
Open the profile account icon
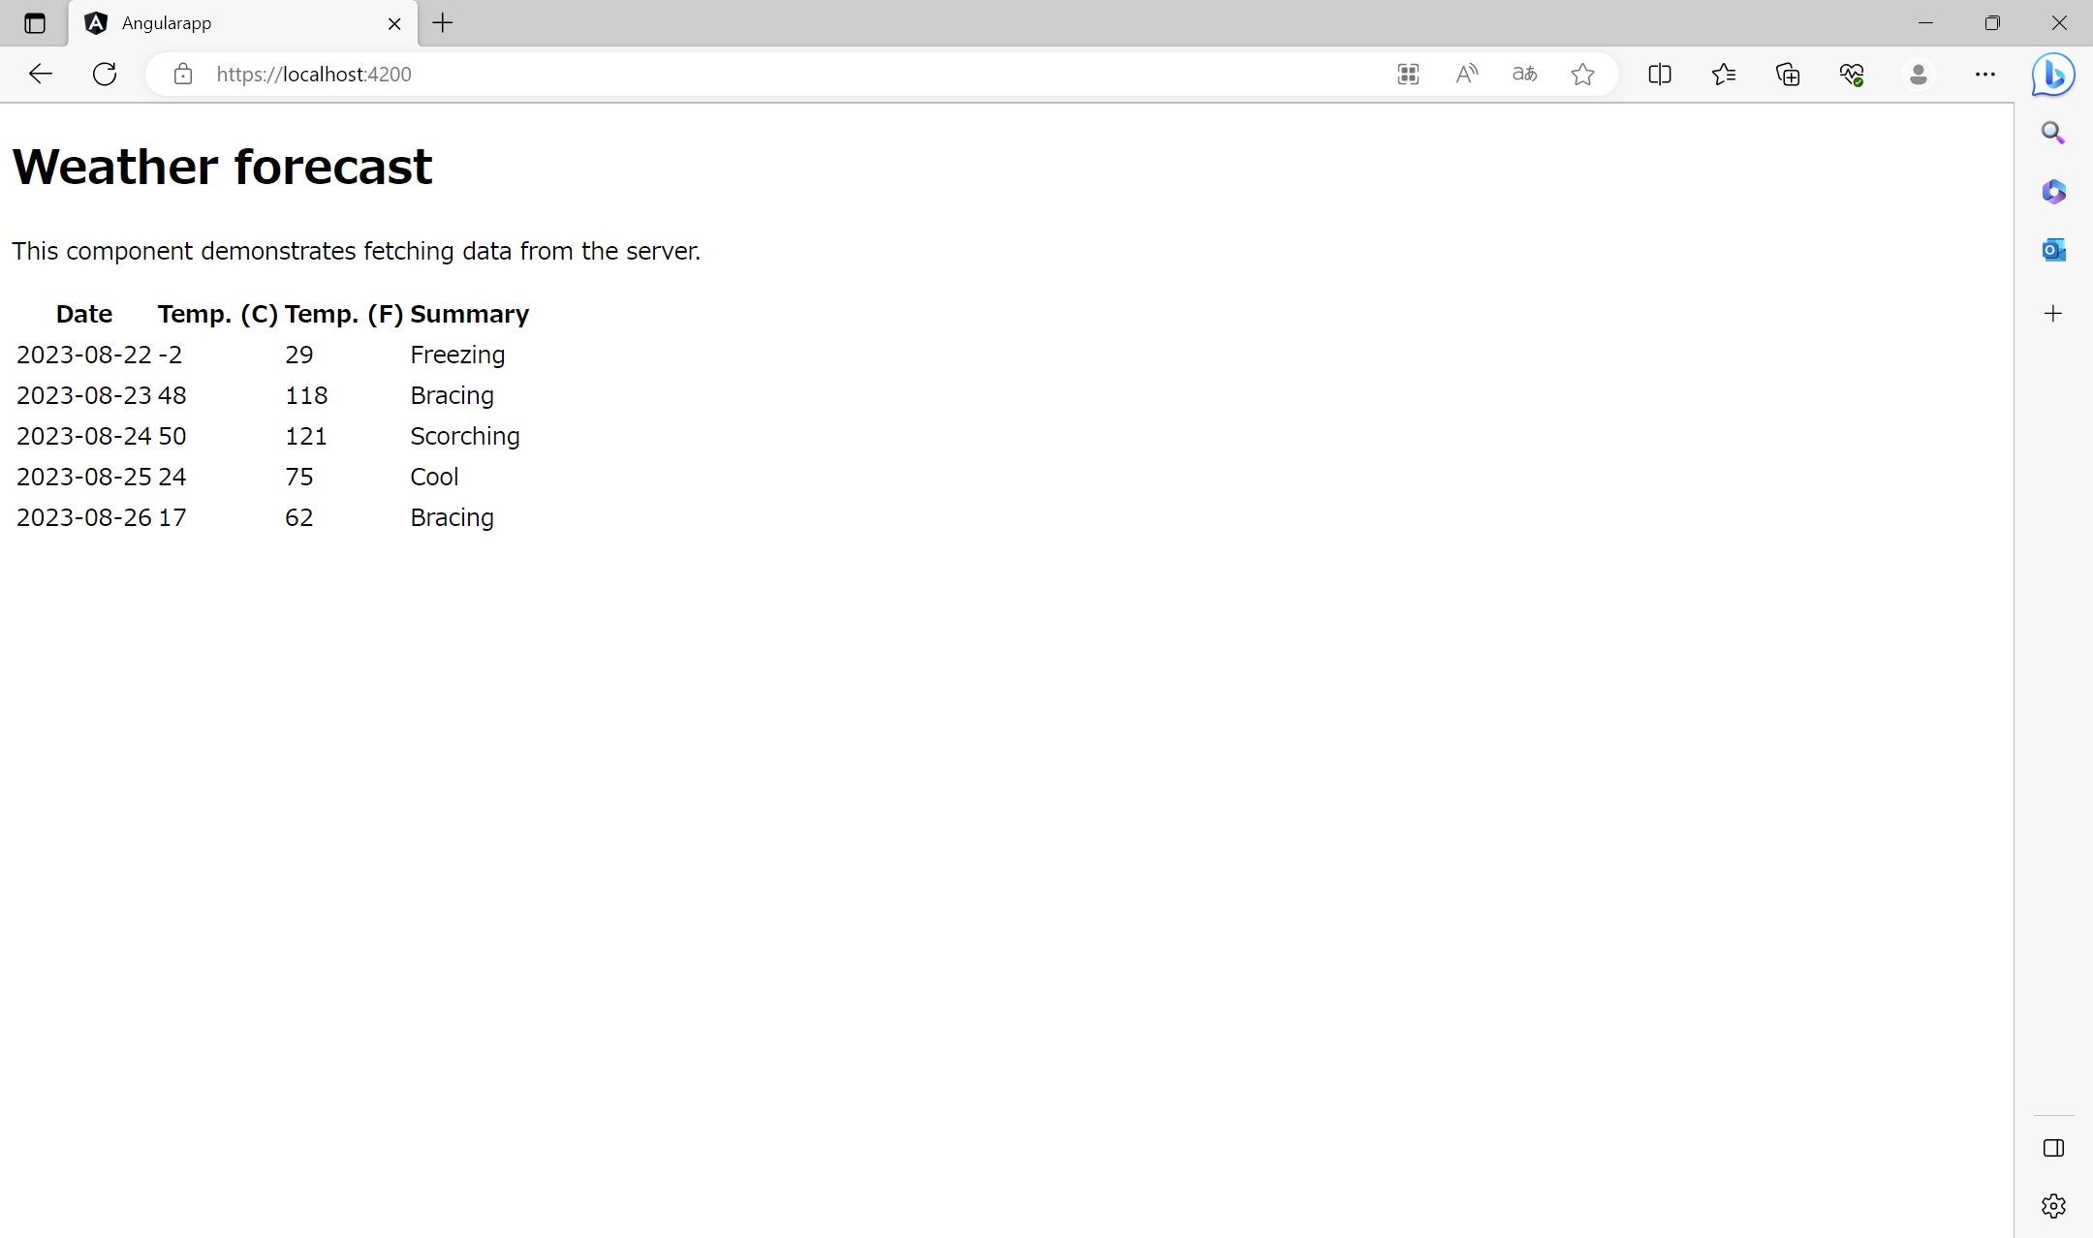(x=1918, y=75)
